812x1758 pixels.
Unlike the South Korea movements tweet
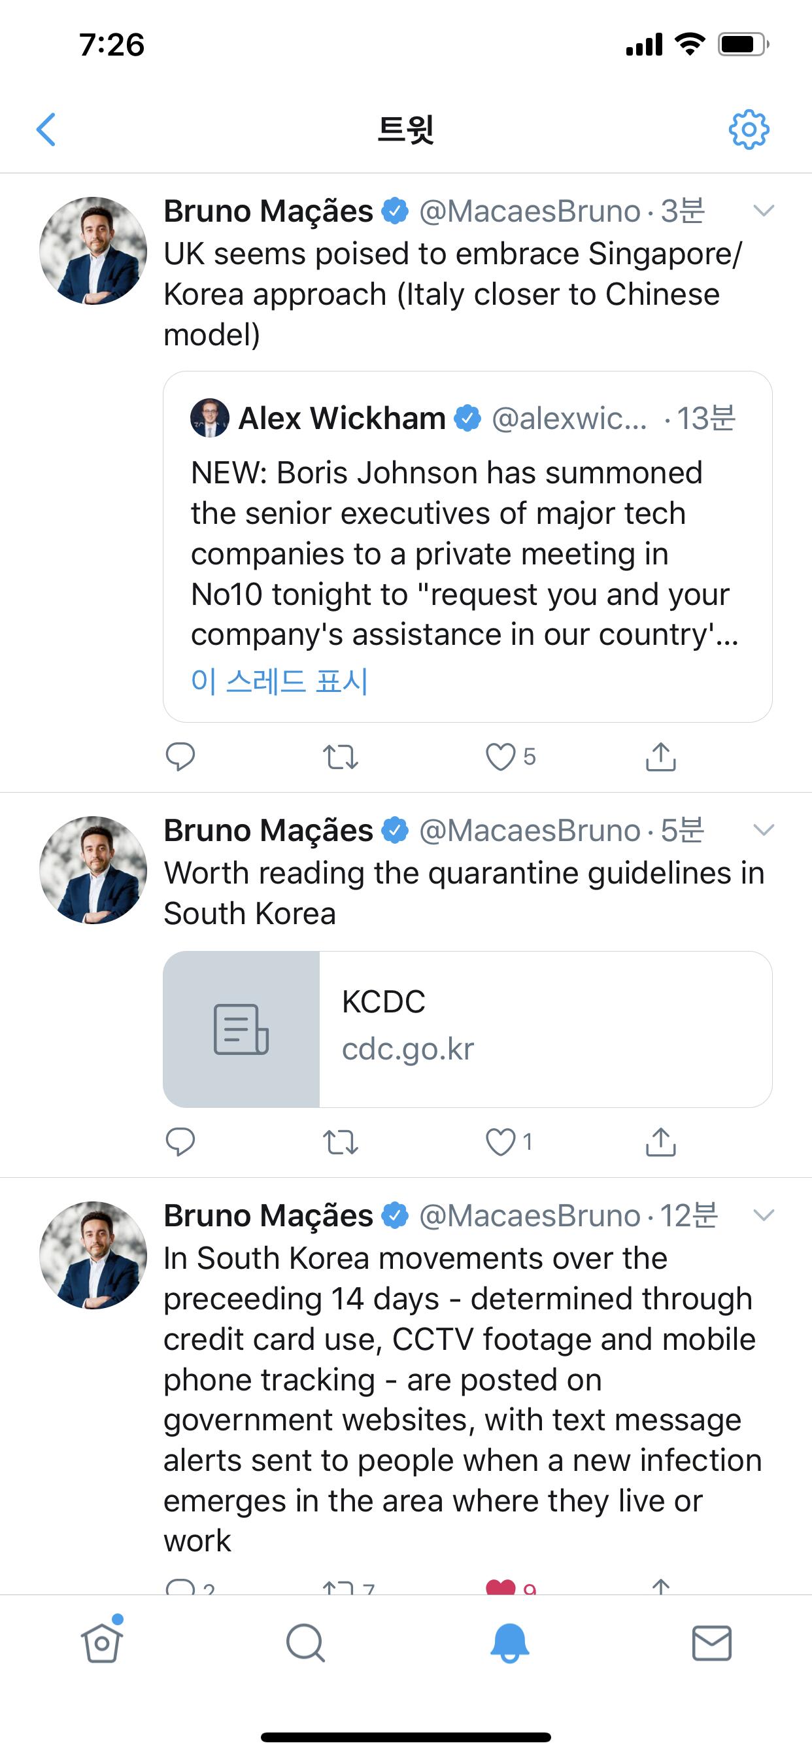coord(500,1586)
